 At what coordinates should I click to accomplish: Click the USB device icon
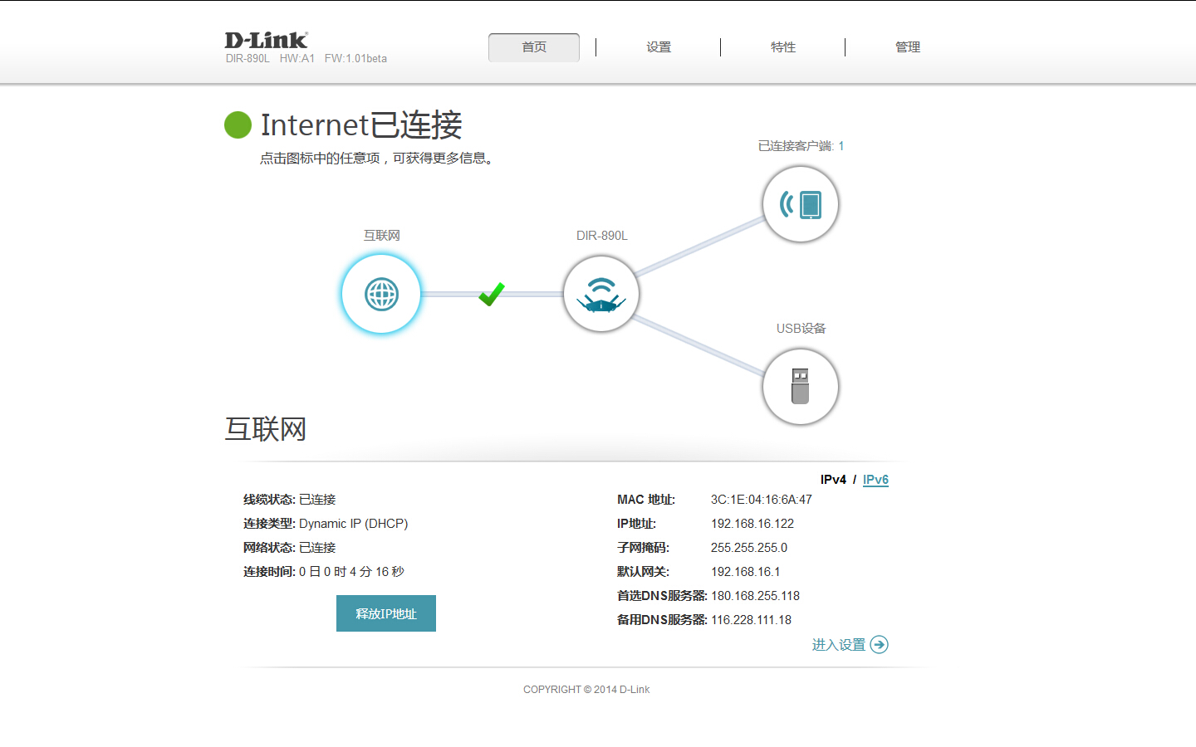(x=801, y=387)
